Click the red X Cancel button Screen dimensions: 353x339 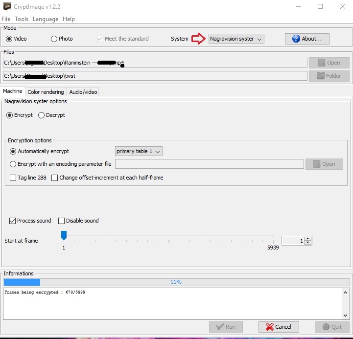coord(279,327)
